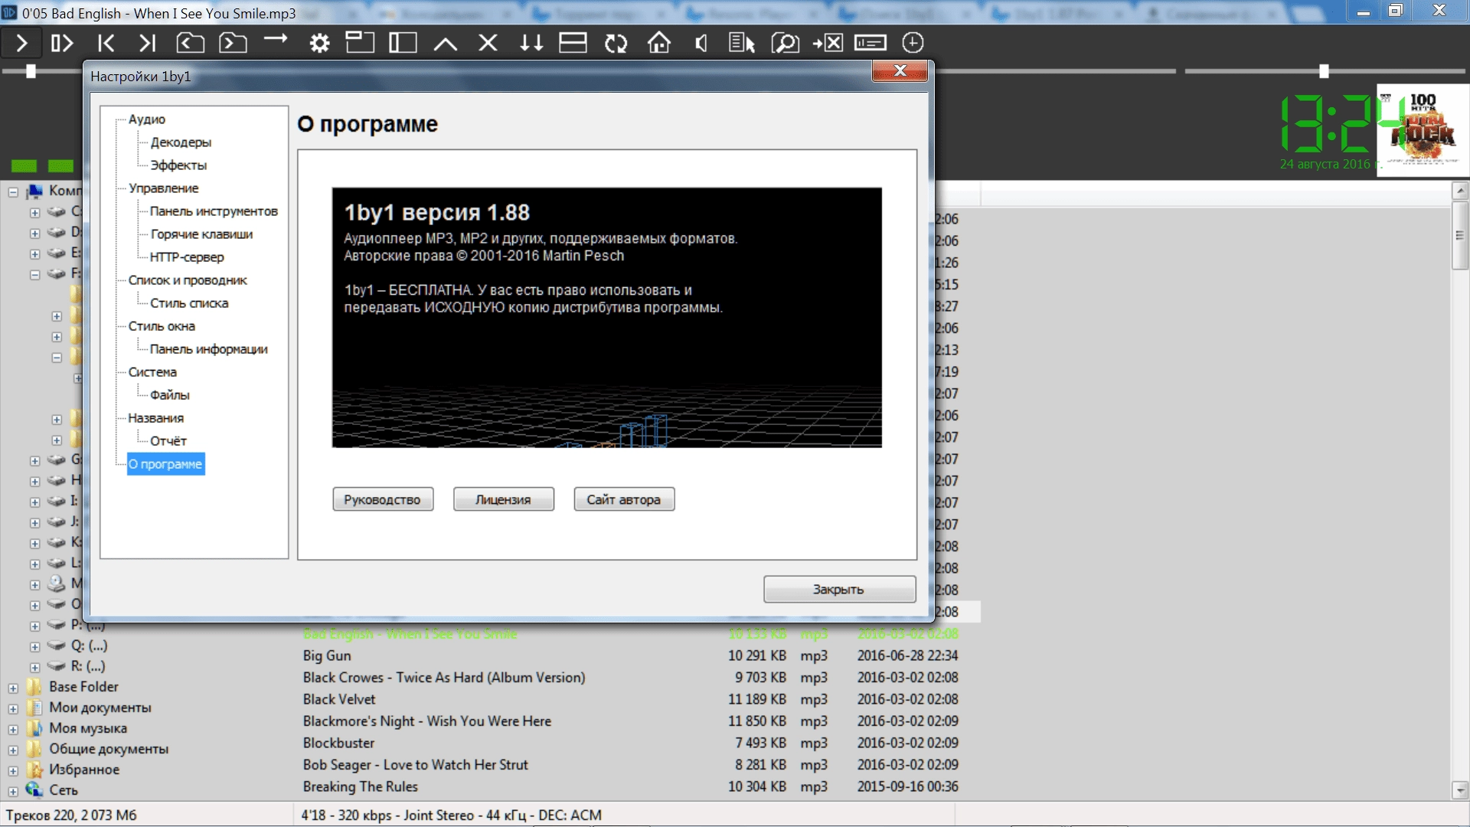Click the Лицензия button
The height and width of the screenshot is (827, 1470).
(503, 499)
